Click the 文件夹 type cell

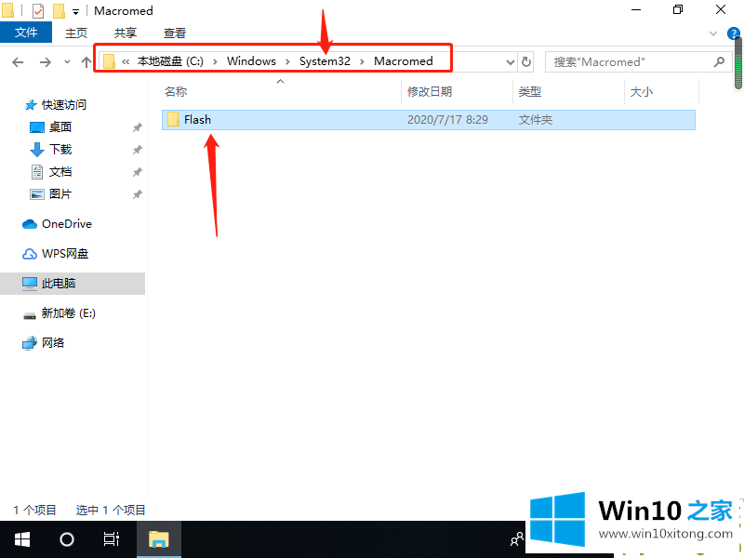(x=536, y=120)
